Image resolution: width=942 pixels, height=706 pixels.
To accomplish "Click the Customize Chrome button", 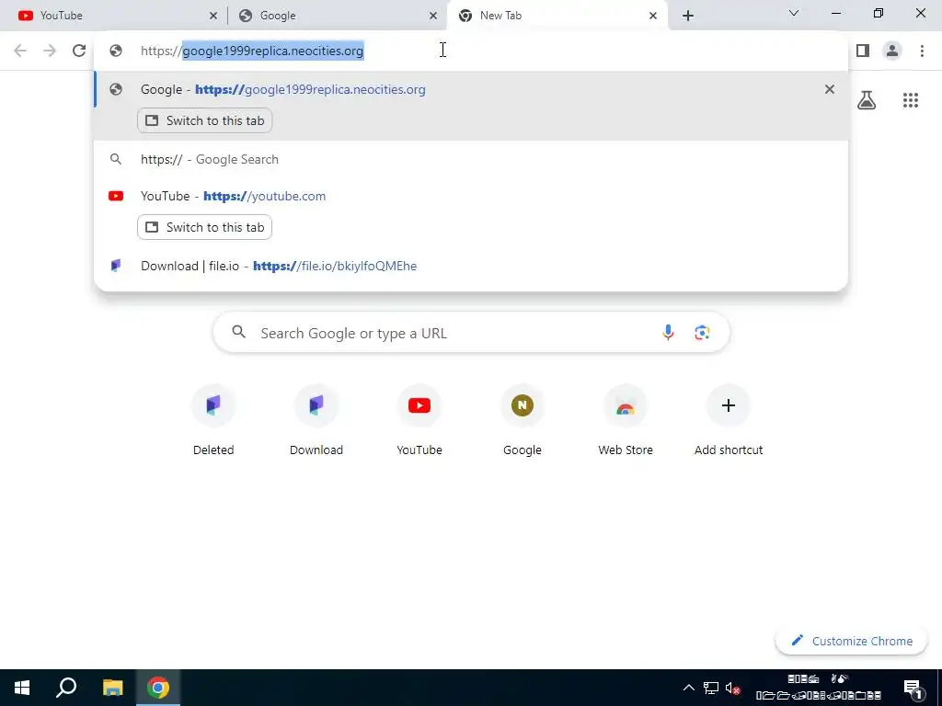I will 851,641.
